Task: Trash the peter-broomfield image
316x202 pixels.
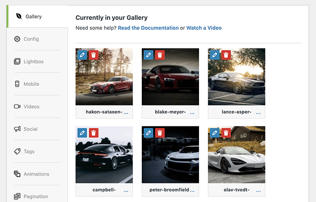Action: point(160,133)
